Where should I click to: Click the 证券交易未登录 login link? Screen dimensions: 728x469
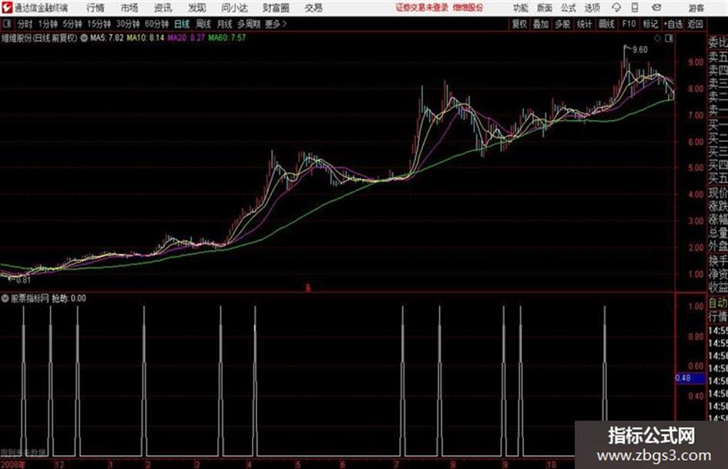422,8
